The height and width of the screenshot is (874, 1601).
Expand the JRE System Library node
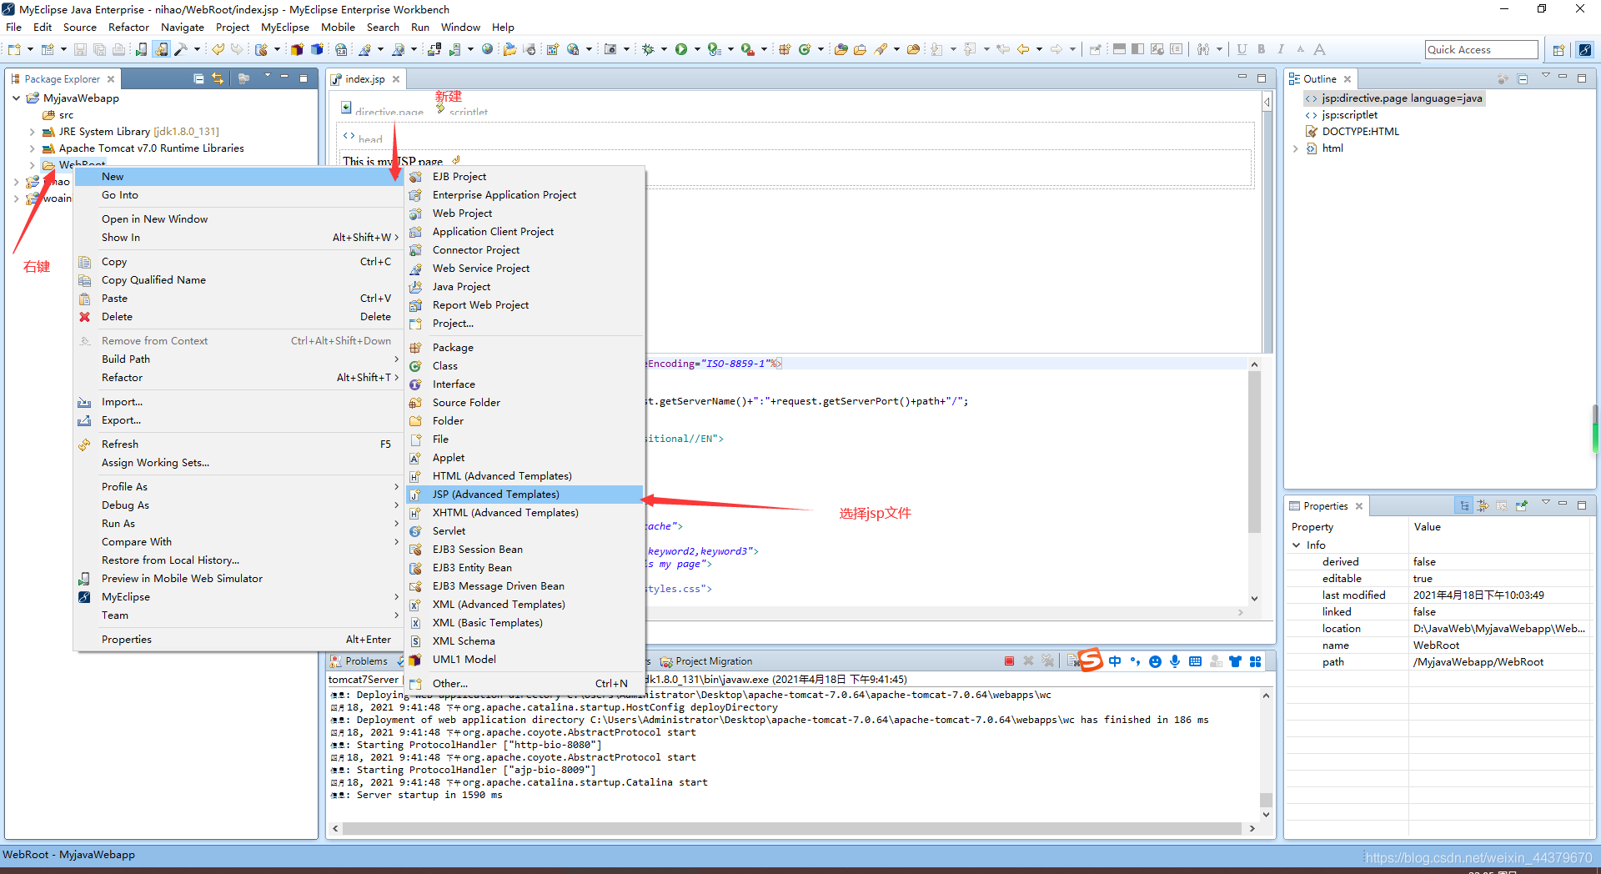32,132
